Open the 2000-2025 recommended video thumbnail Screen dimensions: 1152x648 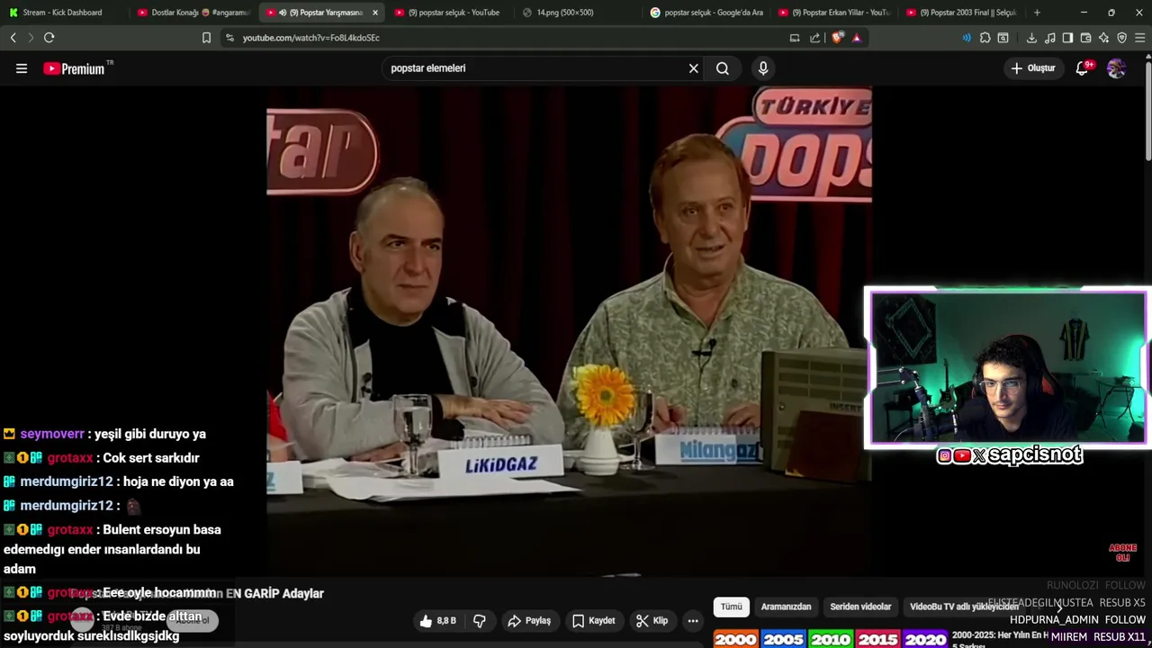(830, 638)
